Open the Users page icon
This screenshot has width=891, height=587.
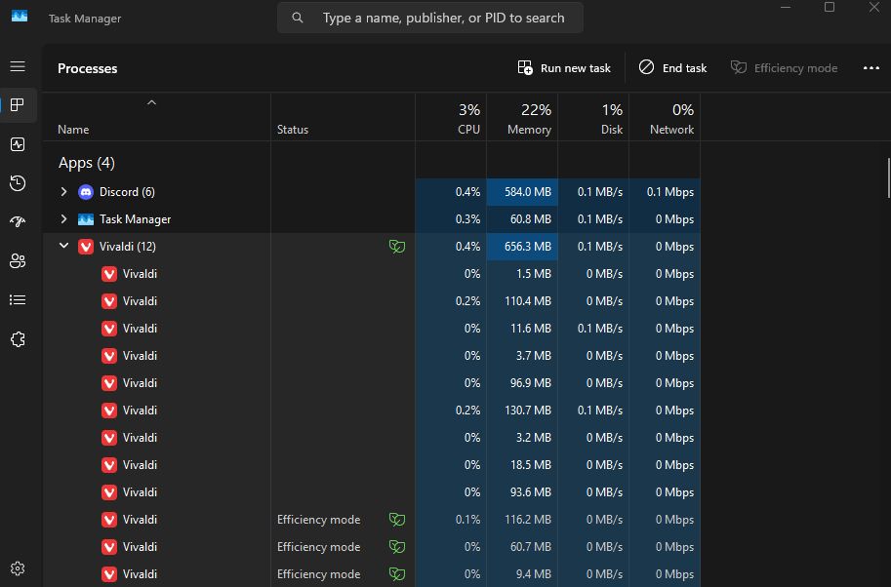click(18, 260)
